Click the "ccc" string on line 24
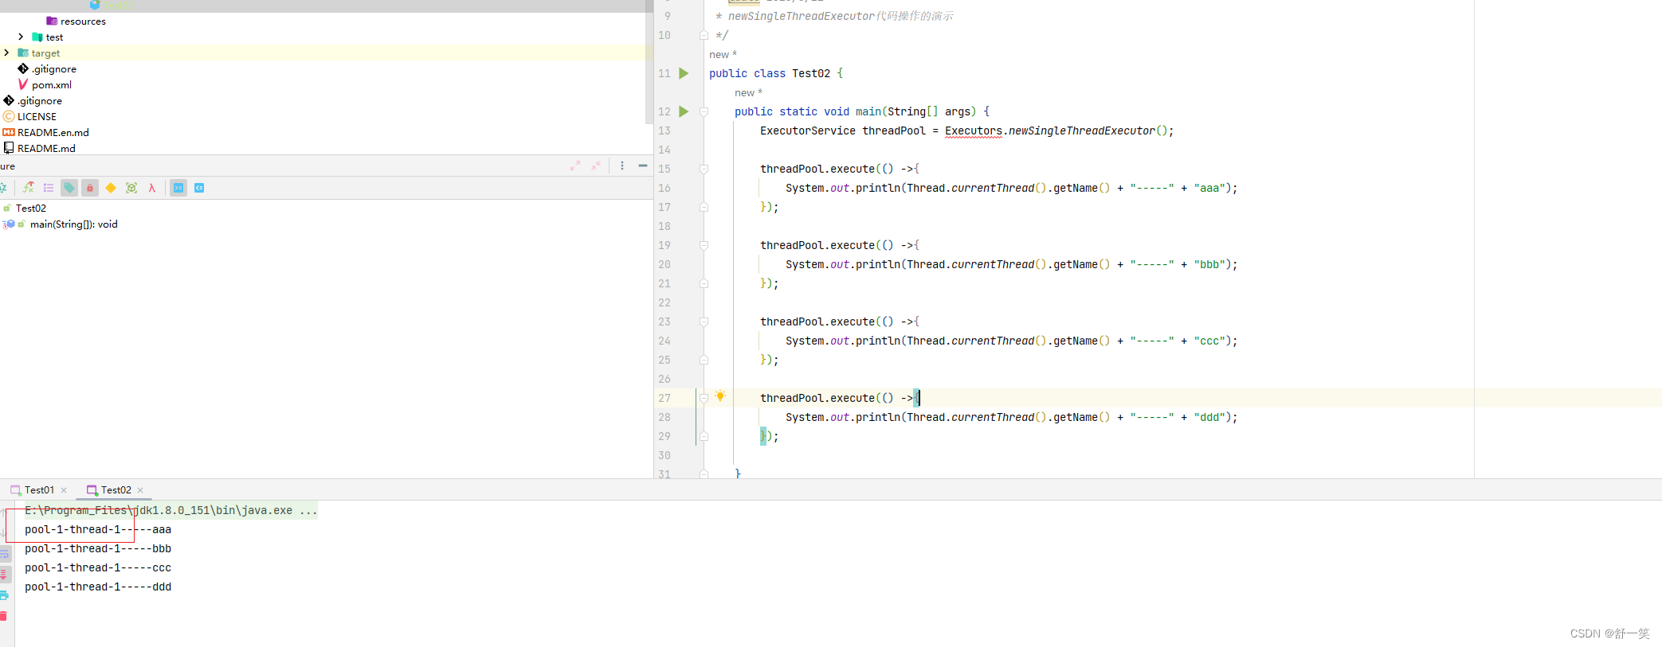This screenshot has height=647, width=1662. (1209, 341)
